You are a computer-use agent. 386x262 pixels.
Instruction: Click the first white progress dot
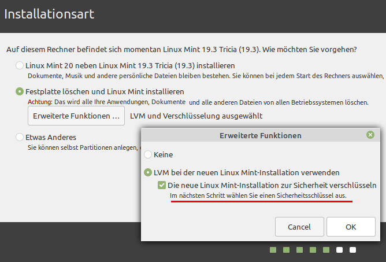[339, 250]
